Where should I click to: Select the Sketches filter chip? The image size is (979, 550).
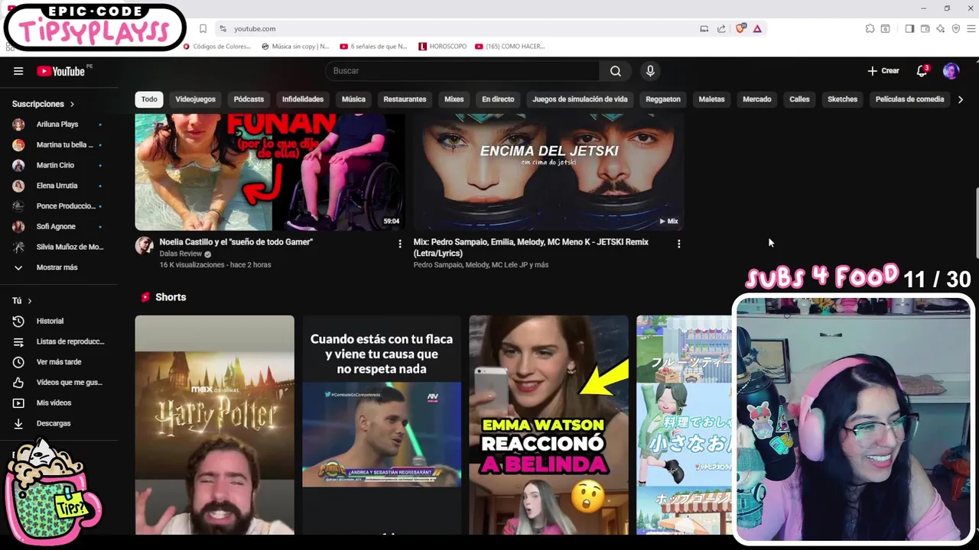[x=842, y=99]
